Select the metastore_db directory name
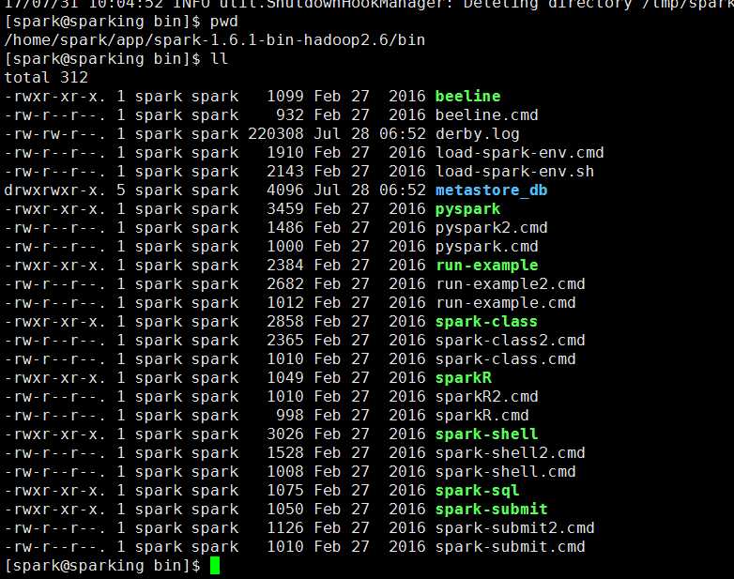Viewport: 734px width, 579px height. 491,190
